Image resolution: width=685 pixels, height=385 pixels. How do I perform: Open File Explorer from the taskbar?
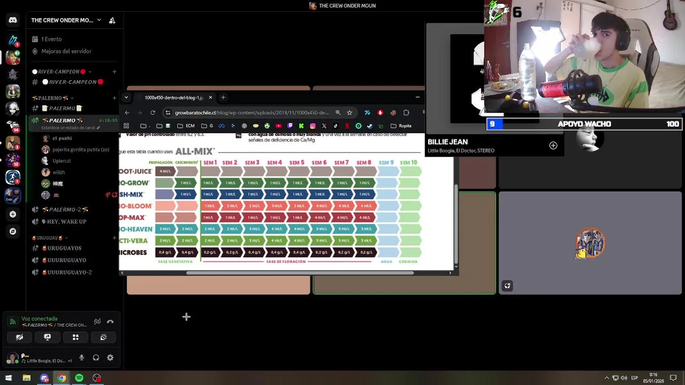[26, 378]
